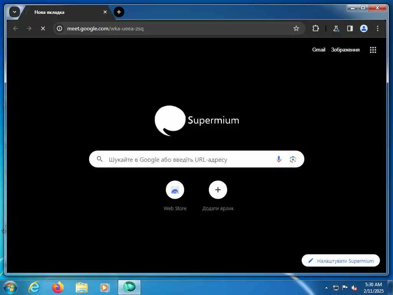Open Windows Media Player from taskbar
This screenshot has width=393, height=295.
(105, 288)
